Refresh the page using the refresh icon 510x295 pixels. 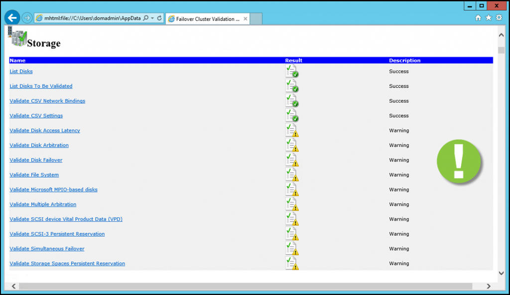159,18
